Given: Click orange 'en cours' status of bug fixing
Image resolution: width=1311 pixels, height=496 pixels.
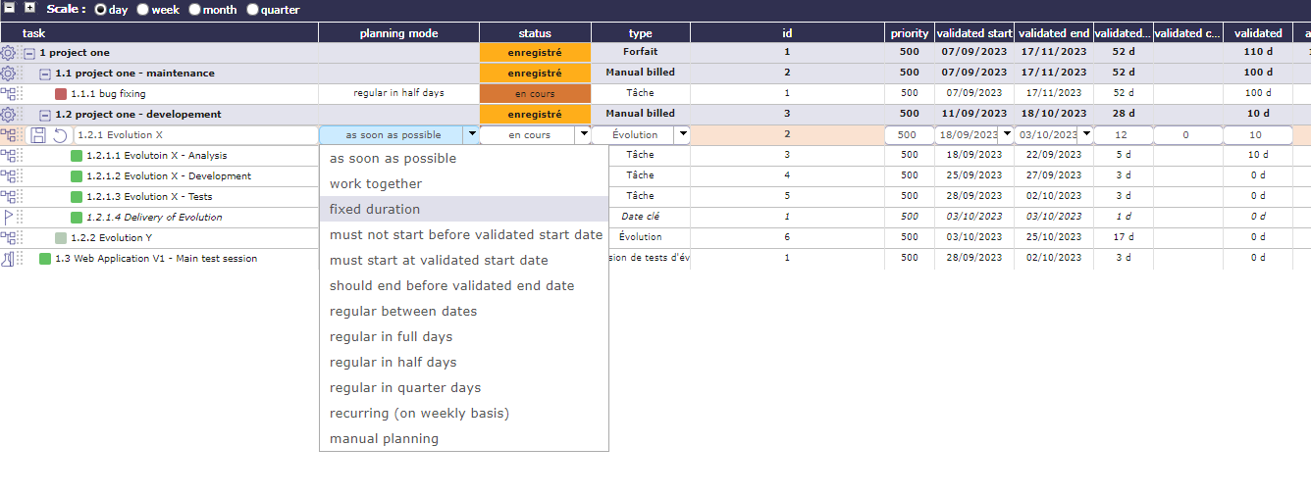Looking at the screenshot, I should [536, 94].
